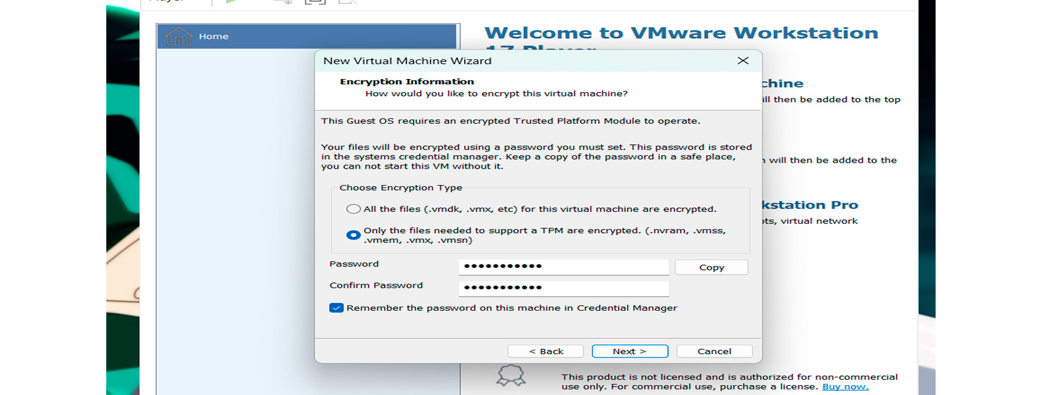
Task: Click the license ribbon badge icon
Action: (x=511, y=376)
